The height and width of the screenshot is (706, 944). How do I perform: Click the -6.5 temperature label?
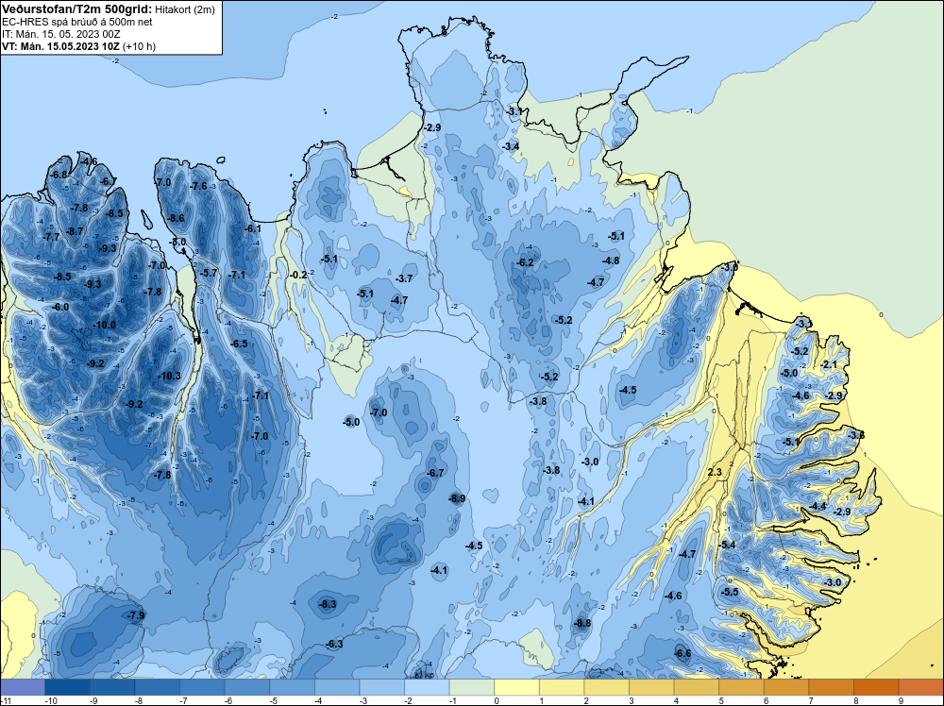pyautogui.click(x=239, y=344)
